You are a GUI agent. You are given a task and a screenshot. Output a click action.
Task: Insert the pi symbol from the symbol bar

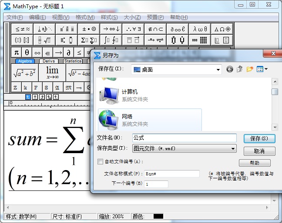[x=16, y=52]
